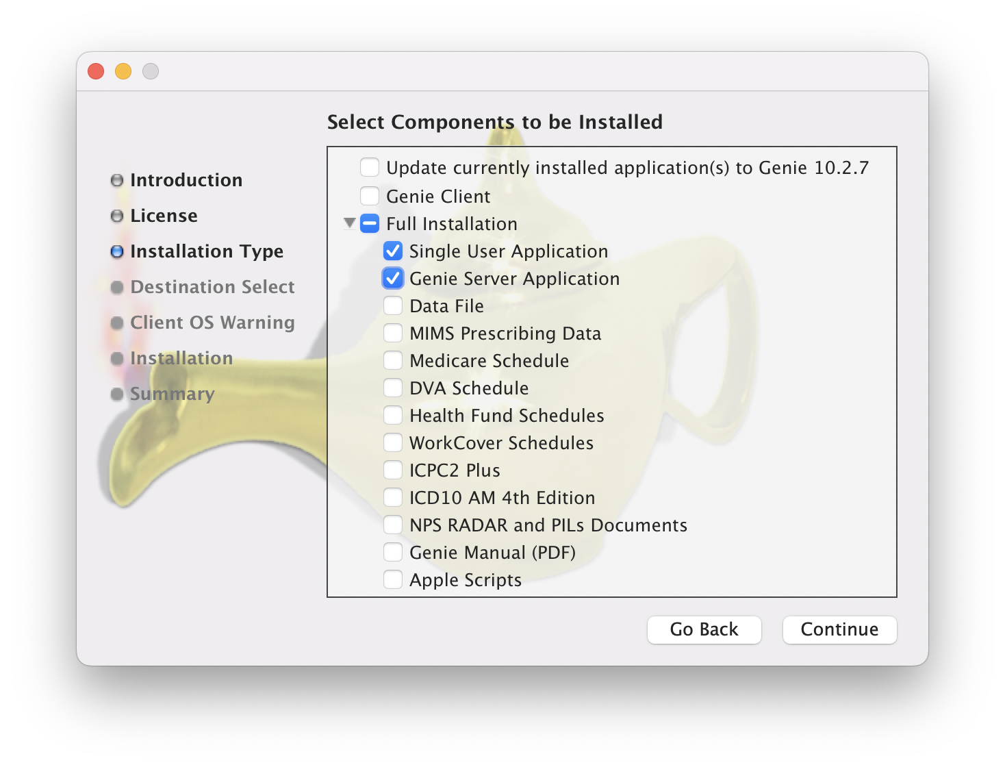
Task: Check the Genie Client component
Action: pyautogui.click(x=369, y=195)
